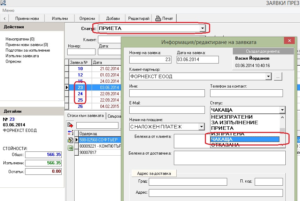The height and width of the screenshot is (201, 300).
Task: Choose НЕИЗПРАТЕНИ in the status list
Action: click(x=245, y=117)
